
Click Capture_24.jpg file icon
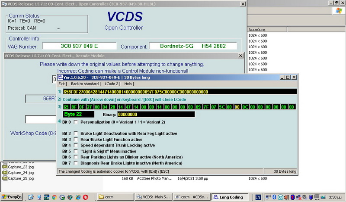coord(4,173)
